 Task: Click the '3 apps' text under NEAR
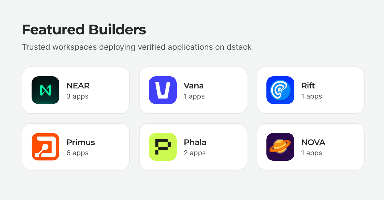[77, 97]
